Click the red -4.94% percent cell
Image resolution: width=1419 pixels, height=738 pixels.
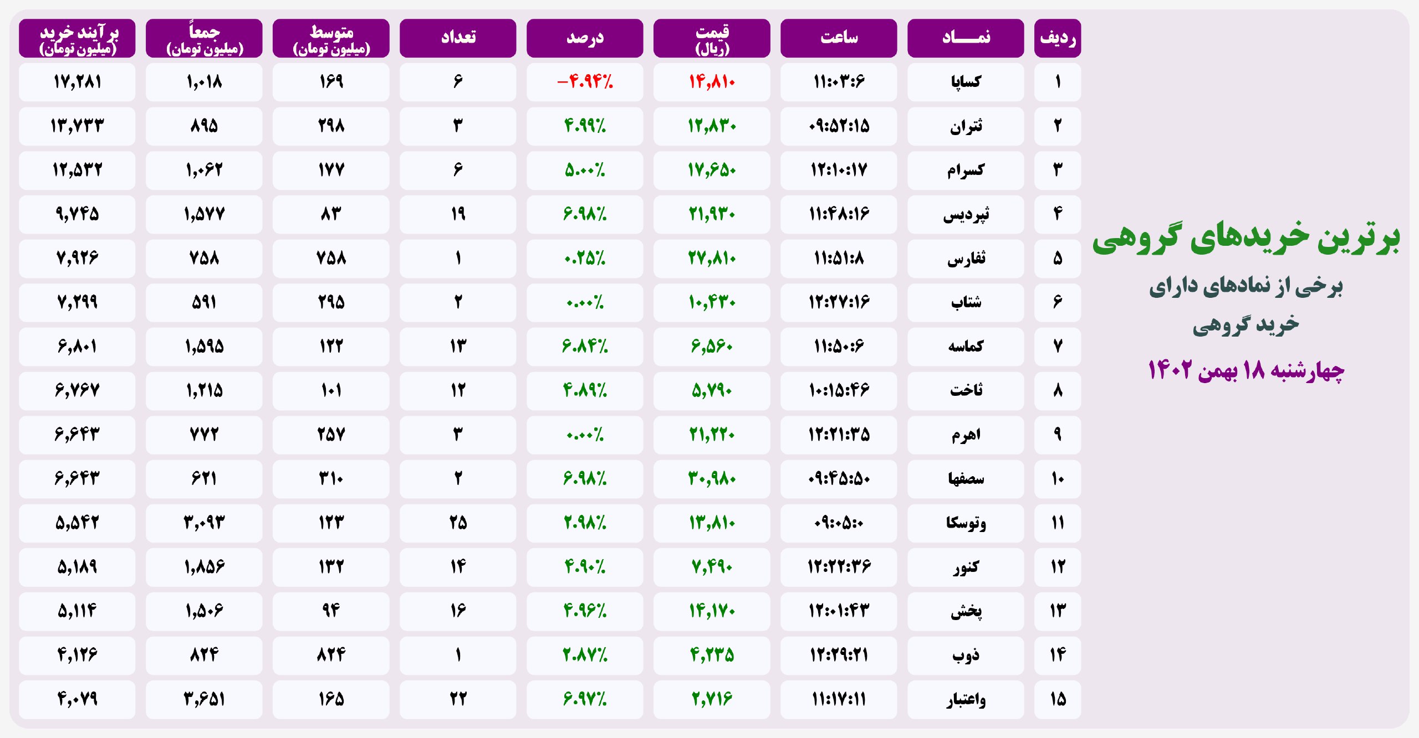[x=584, y=82]
